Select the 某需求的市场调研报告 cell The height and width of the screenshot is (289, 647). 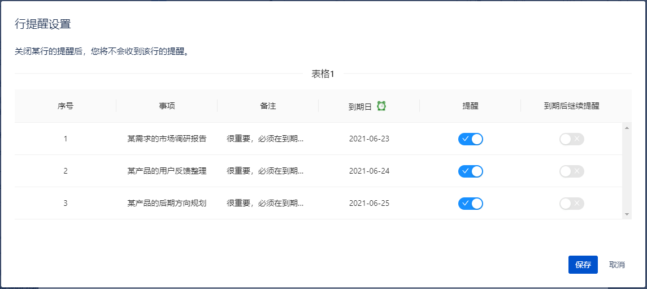pyautogui.click(x=167, y=139)
